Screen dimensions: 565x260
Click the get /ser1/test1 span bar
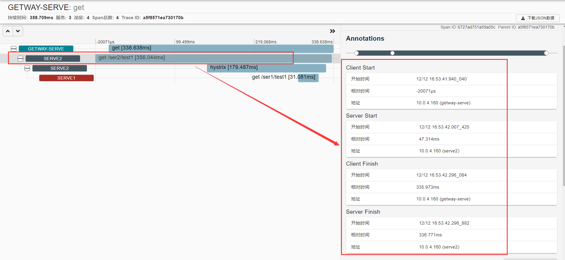308,78
